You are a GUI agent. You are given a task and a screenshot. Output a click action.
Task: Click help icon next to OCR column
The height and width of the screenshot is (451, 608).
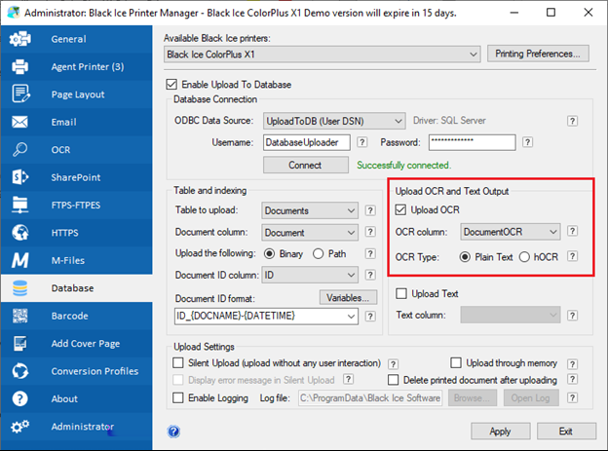(575, 232)
